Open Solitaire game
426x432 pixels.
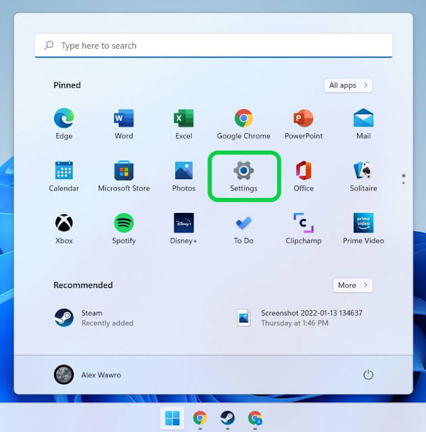(363, 176)
